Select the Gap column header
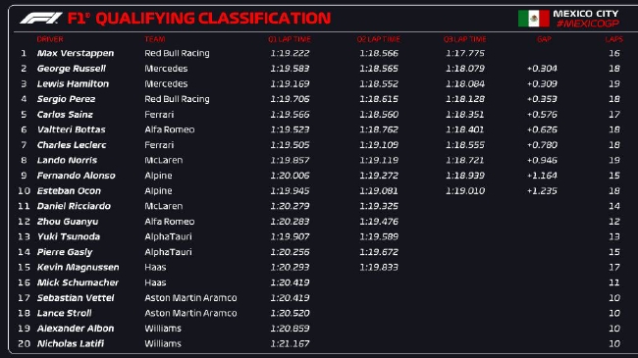 544,39
